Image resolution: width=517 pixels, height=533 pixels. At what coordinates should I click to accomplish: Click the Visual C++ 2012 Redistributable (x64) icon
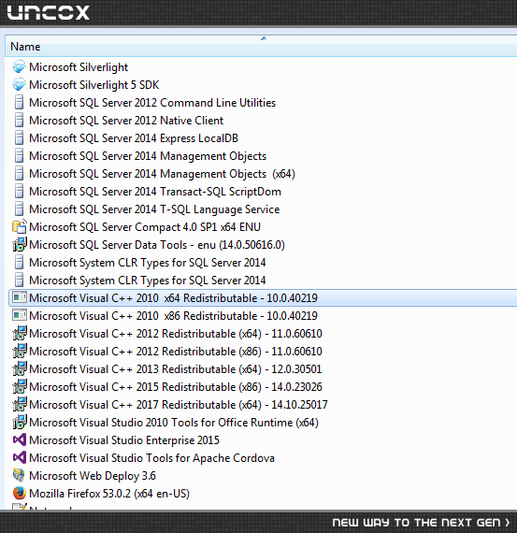(20, 333)
